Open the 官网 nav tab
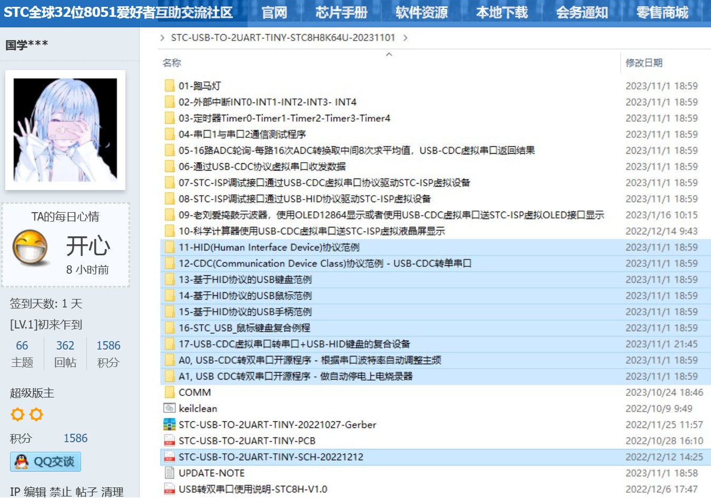The height and width of the screenshot is (498, 711). click(x=274, y=13)
